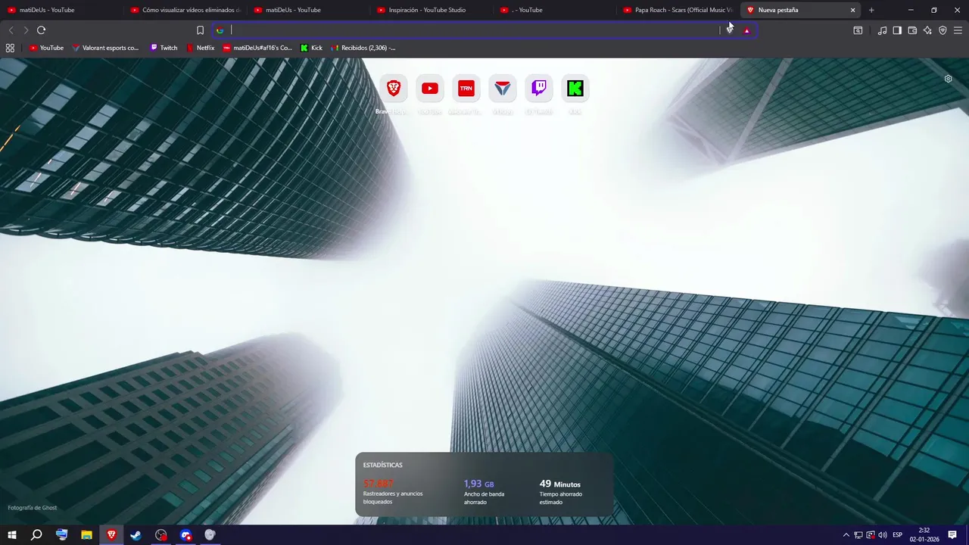Click the Google search engine icon in address bar
This screenshot has height=545, width=969.
tap(220, 30)
